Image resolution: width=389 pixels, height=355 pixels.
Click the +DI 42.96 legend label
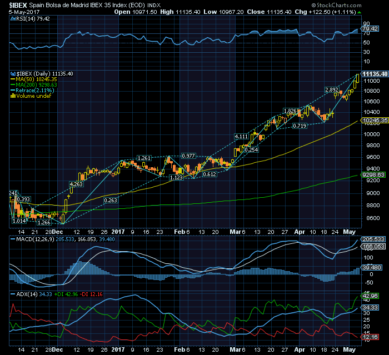tap(66, 294)
